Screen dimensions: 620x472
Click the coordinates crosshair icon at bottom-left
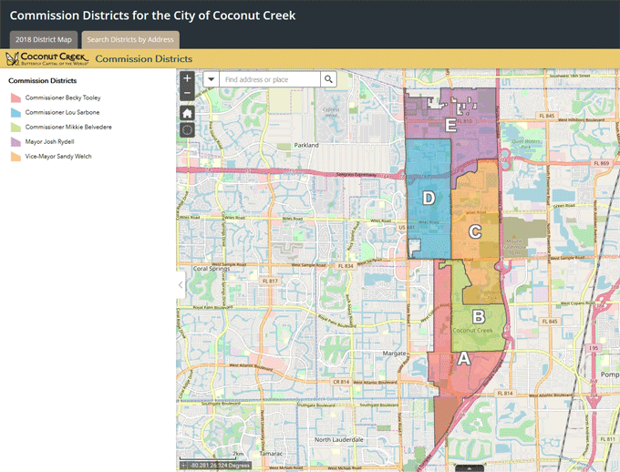pos(182,465)
